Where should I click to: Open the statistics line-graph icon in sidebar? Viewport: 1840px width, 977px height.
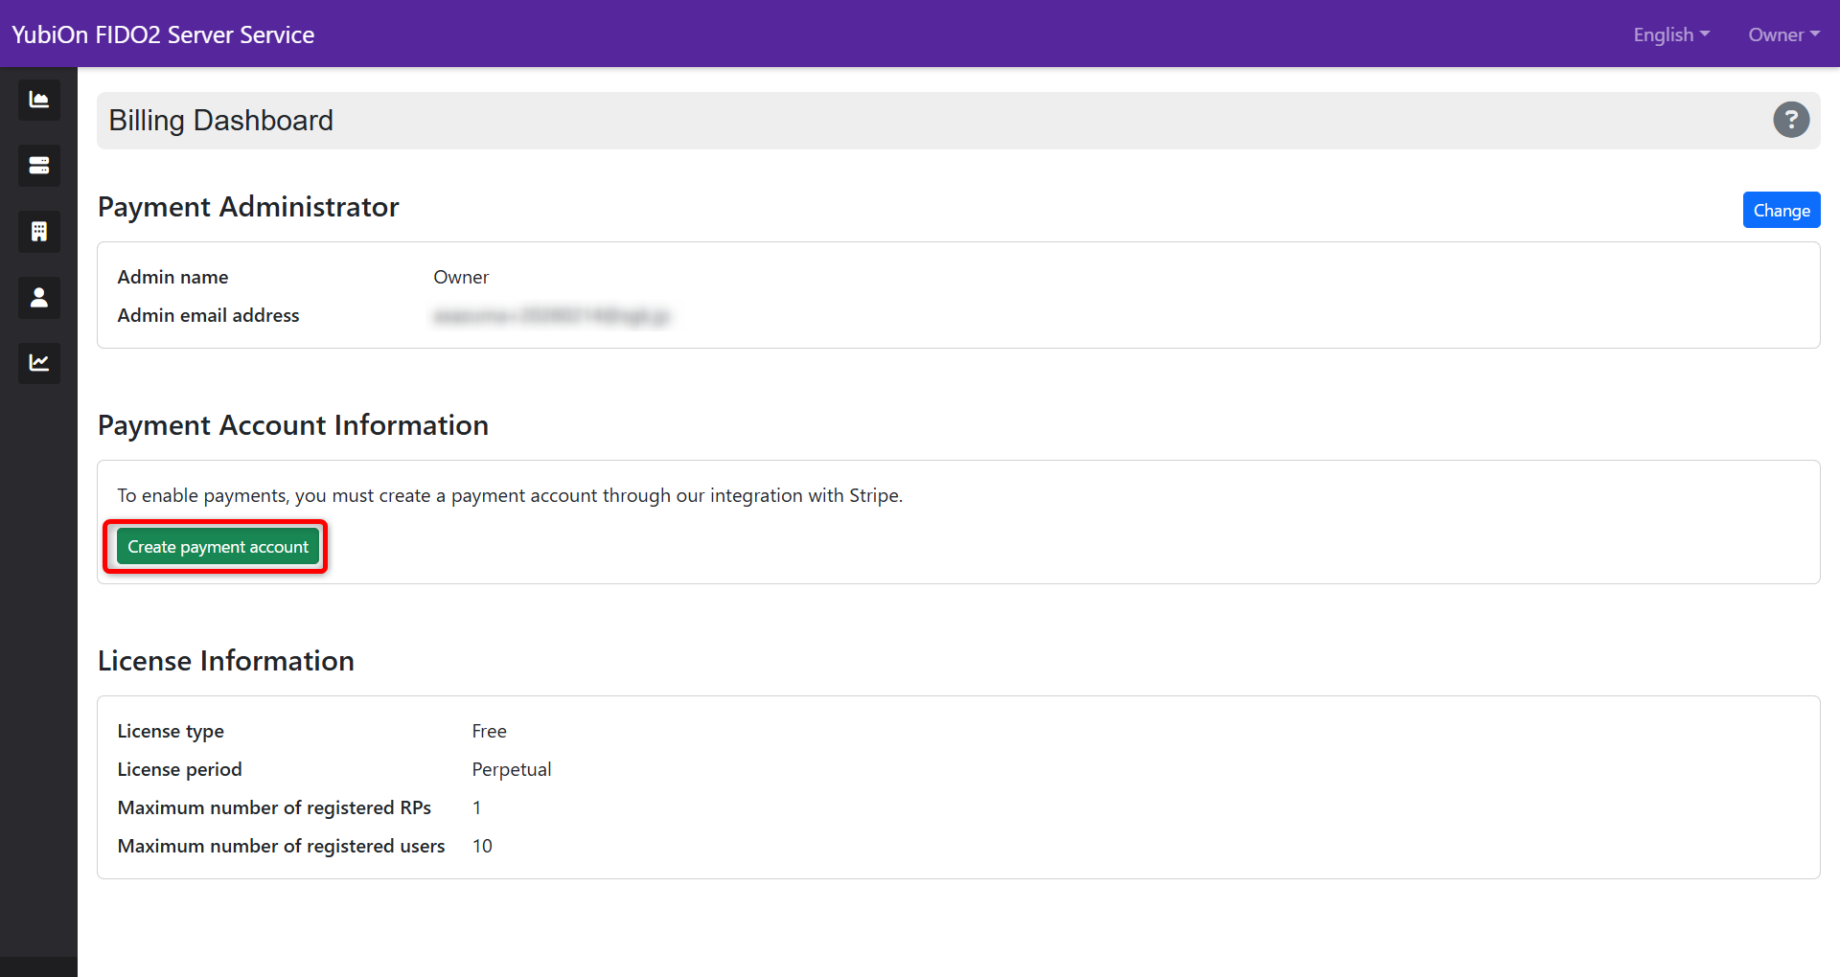coord(38,363)
